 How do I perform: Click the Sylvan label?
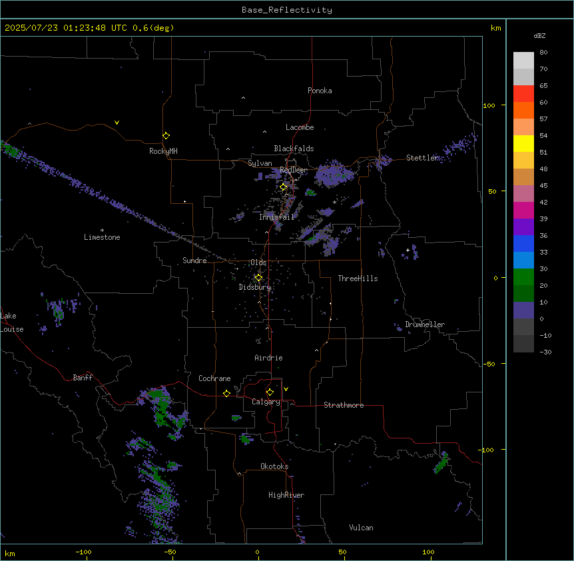click(x=260, y=163)
